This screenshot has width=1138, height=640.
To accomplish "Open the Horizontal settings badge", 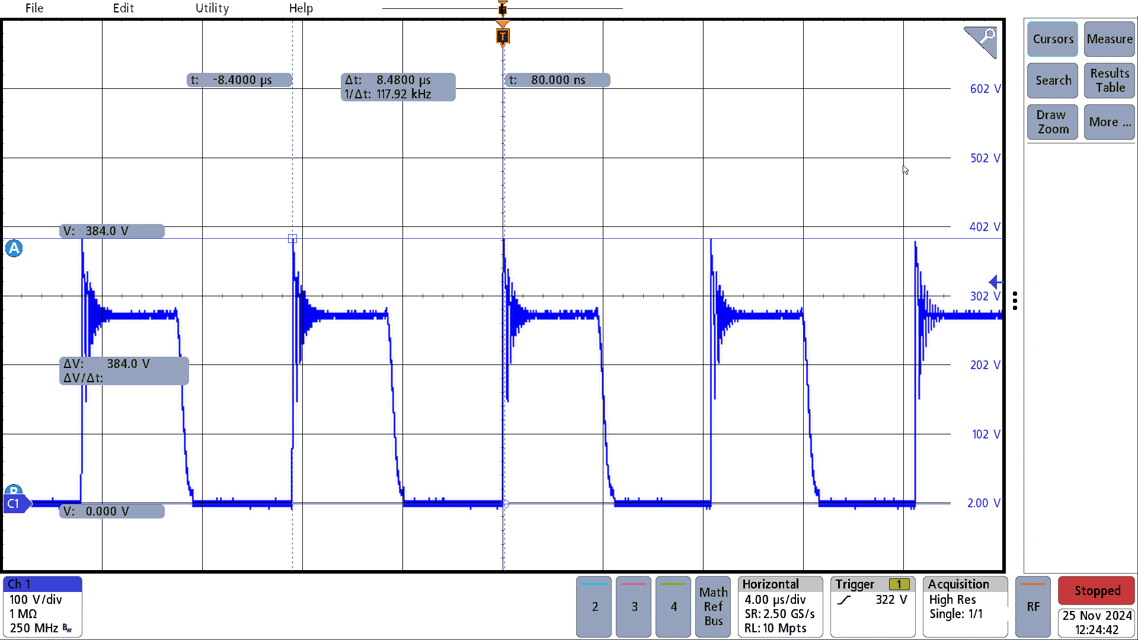I will 781,607.
